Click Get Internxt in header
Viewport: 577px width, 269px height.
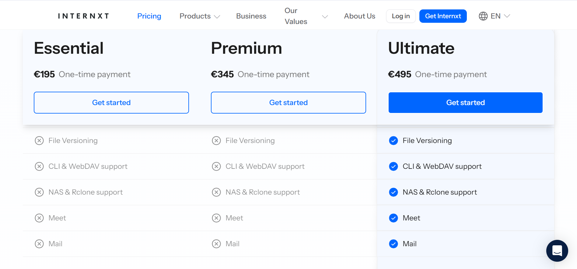click(443, 16)
